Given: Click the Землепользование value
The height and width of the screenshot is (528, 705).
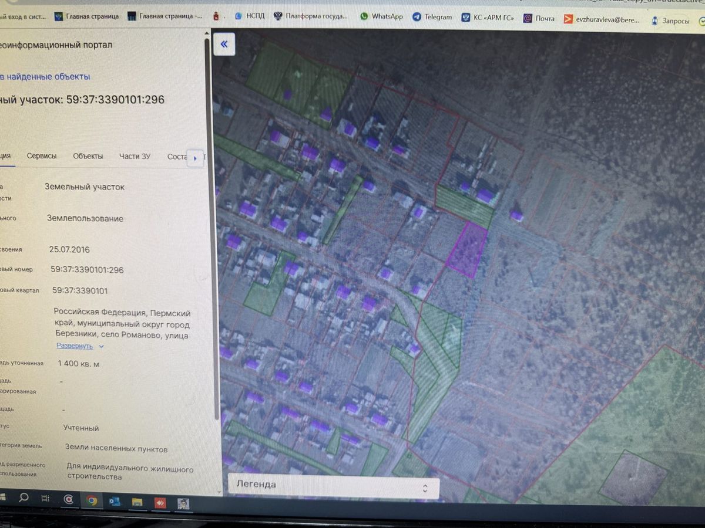Looking at the screenshot, I should [85, 218].
